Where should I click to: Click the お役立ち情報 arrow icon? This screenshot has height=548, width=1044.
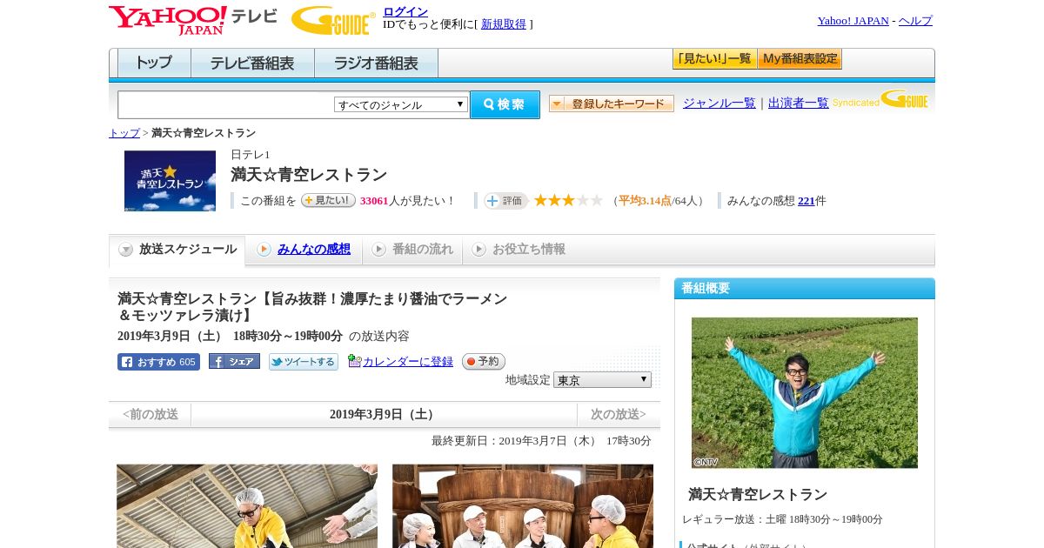coord(478,250)
